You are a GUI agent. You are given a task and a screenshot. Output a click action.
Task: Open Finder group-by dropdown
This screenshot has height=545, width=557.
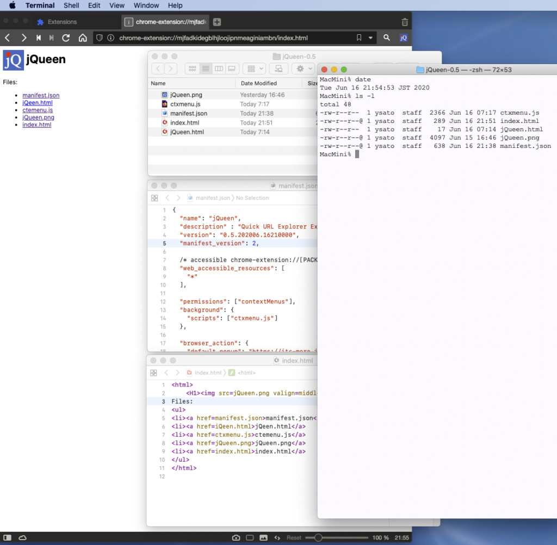[253, 69]
